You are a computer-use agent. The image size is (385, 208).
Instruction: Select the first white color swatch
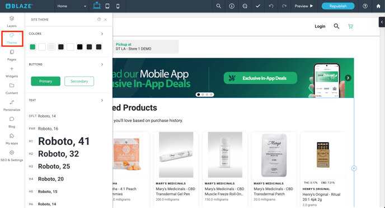point(42,47)
